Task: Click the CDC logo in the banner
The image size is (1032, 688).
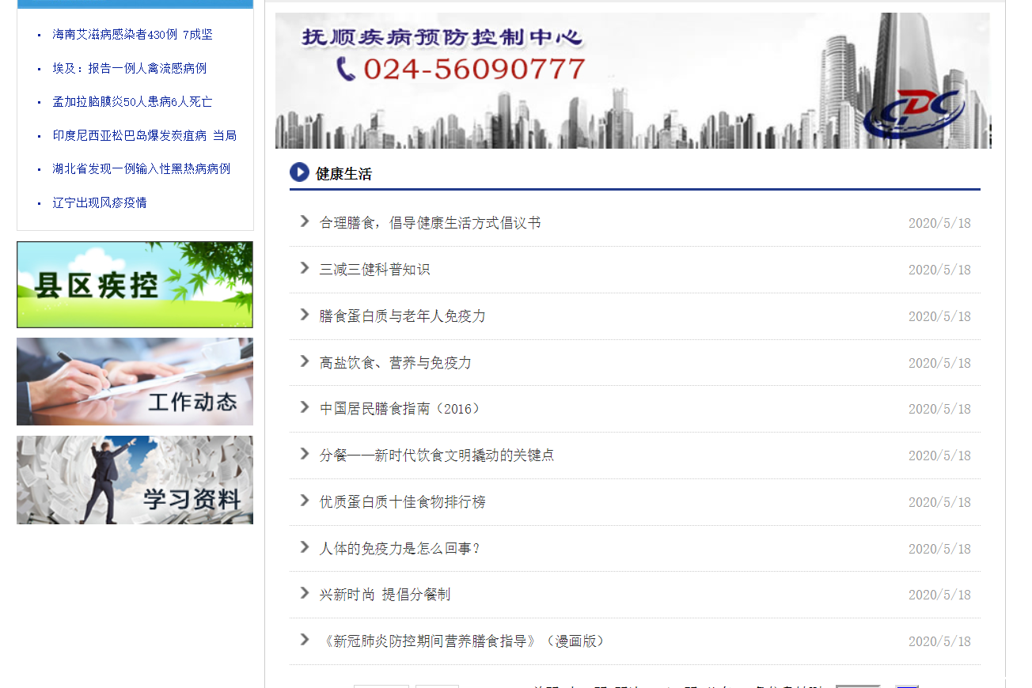Action: [x=913, y=113]
